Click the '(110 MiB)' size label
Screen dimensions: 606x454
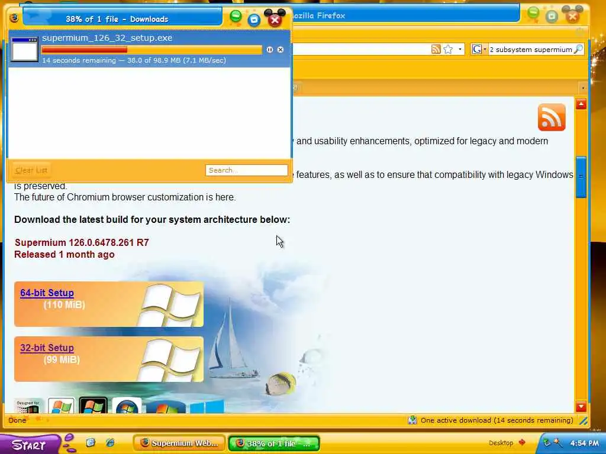64,305
